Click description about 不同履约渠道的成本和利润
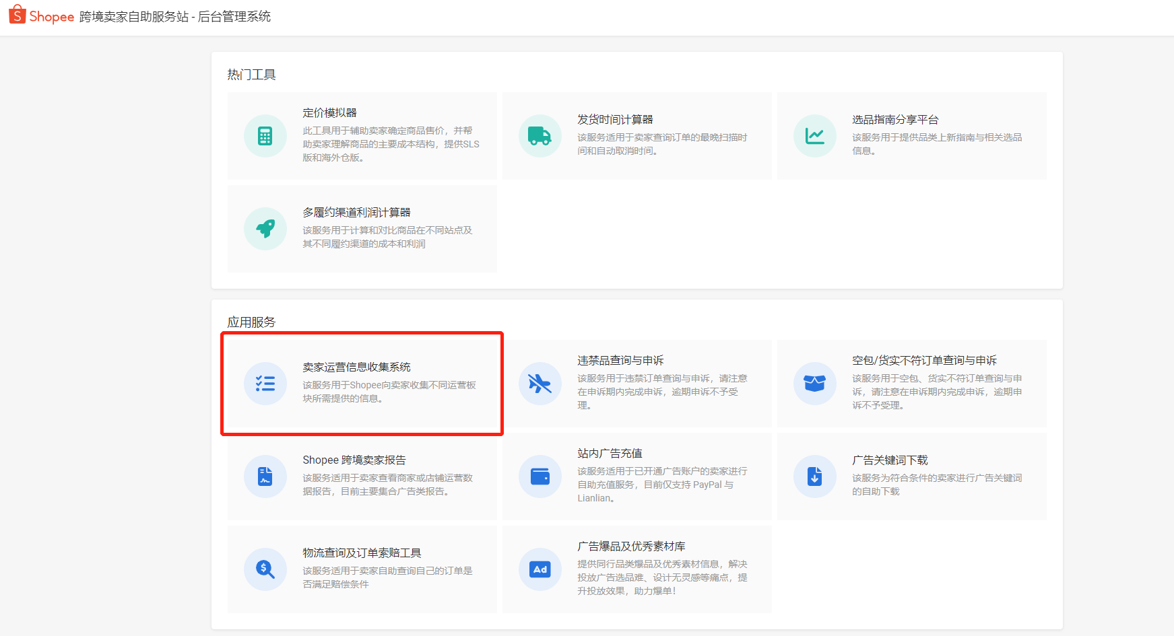The width and height of the screenshot is (1174, 636). (387, 237)
